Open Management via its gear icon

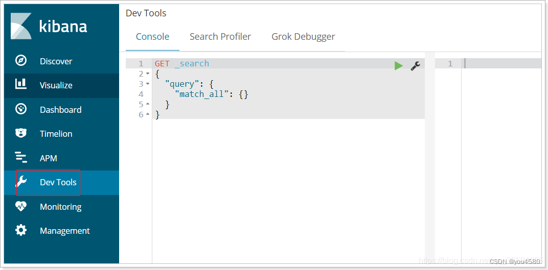[21, 230]
